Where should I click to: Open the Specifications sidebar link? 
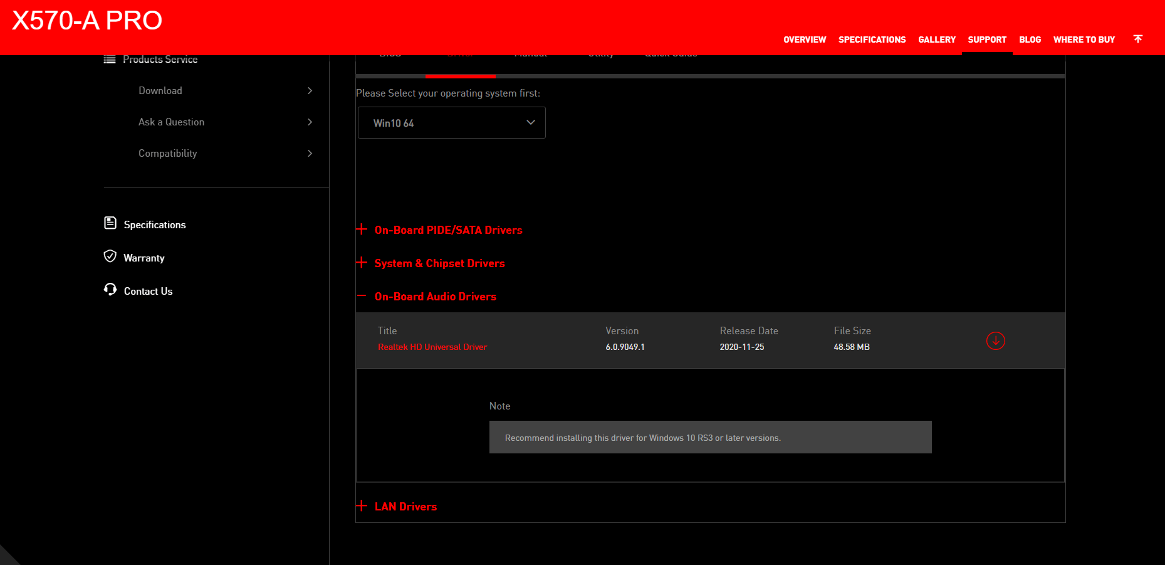click(155, 225)
